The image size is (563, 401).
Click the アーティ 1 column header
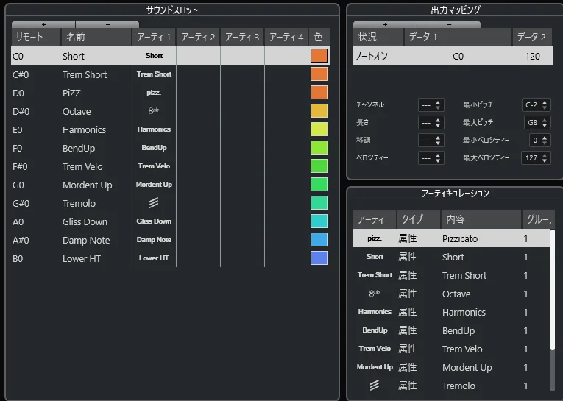pyautogui.click(x=154, y=37)
